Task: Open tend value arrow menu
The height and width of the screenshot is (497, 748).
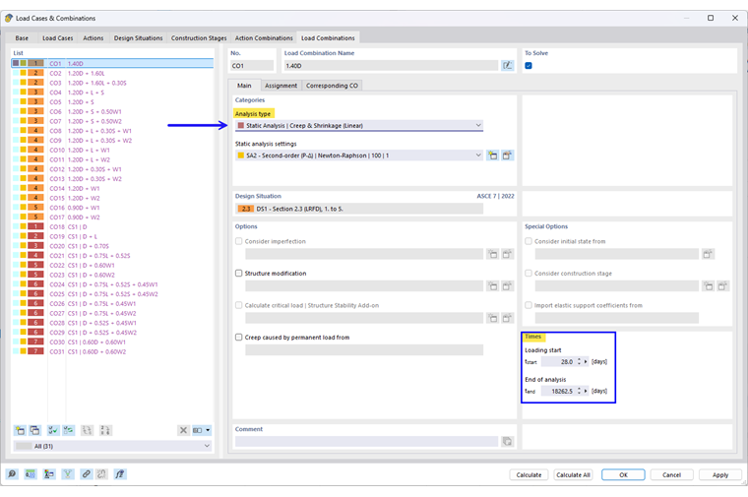Action: [x=586, y=391]
